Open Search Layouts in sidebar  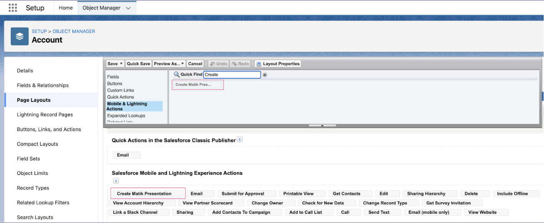click(35, 217)
